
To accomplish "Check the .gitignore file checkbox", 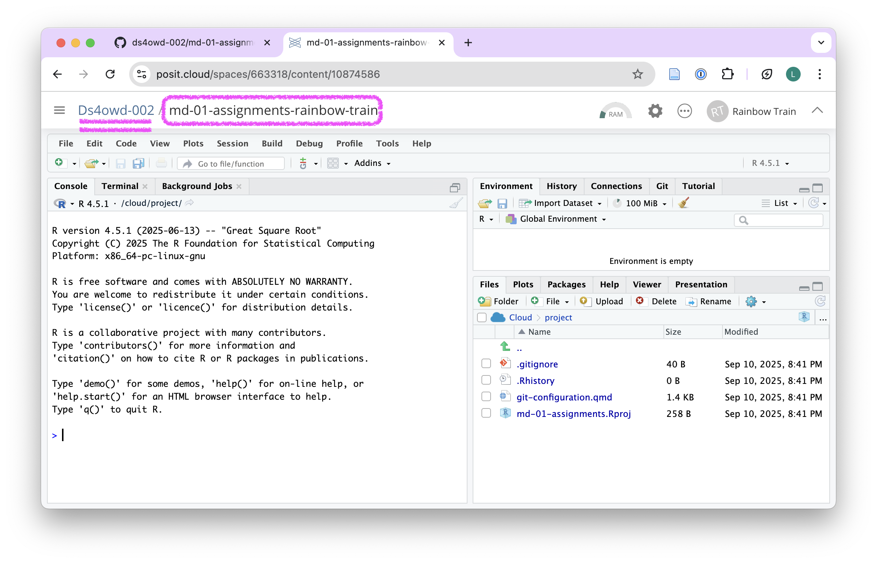I will 486,364.
